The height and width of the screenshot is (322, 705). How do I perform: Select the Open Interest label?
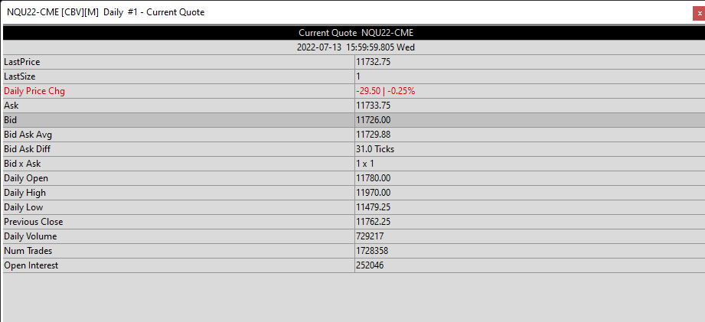point(31,265)
